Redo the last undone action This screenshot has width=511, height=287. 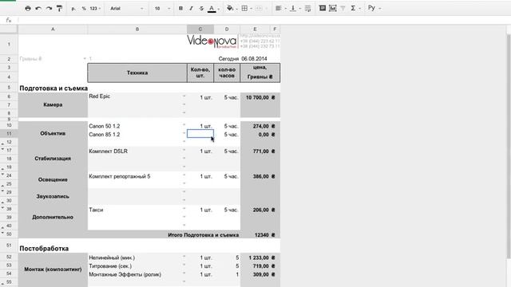(49, 9)
